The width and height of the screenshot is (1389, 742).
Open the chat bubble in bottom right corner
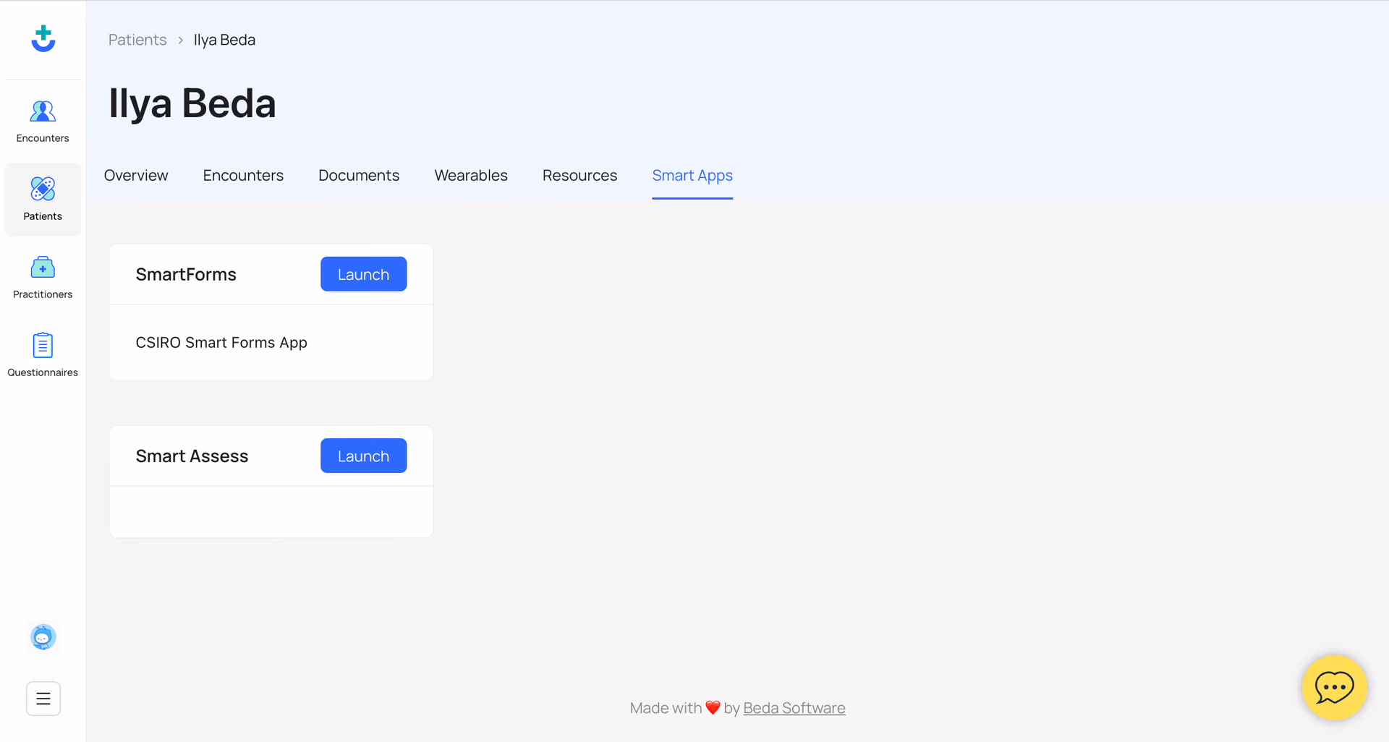[1334, 688]
